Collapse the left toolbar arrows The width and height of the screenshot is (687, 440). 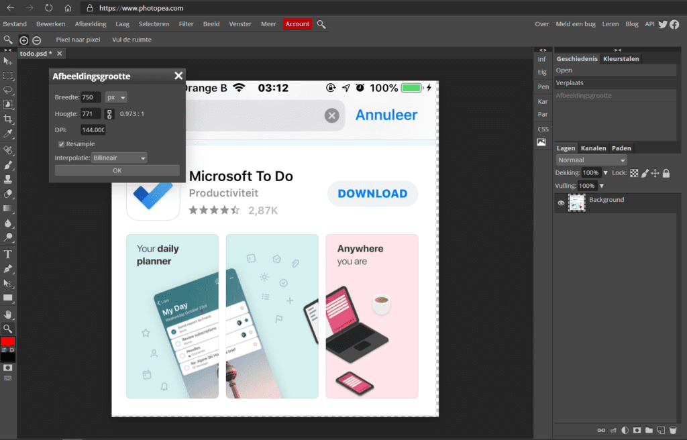coord(8,50)
